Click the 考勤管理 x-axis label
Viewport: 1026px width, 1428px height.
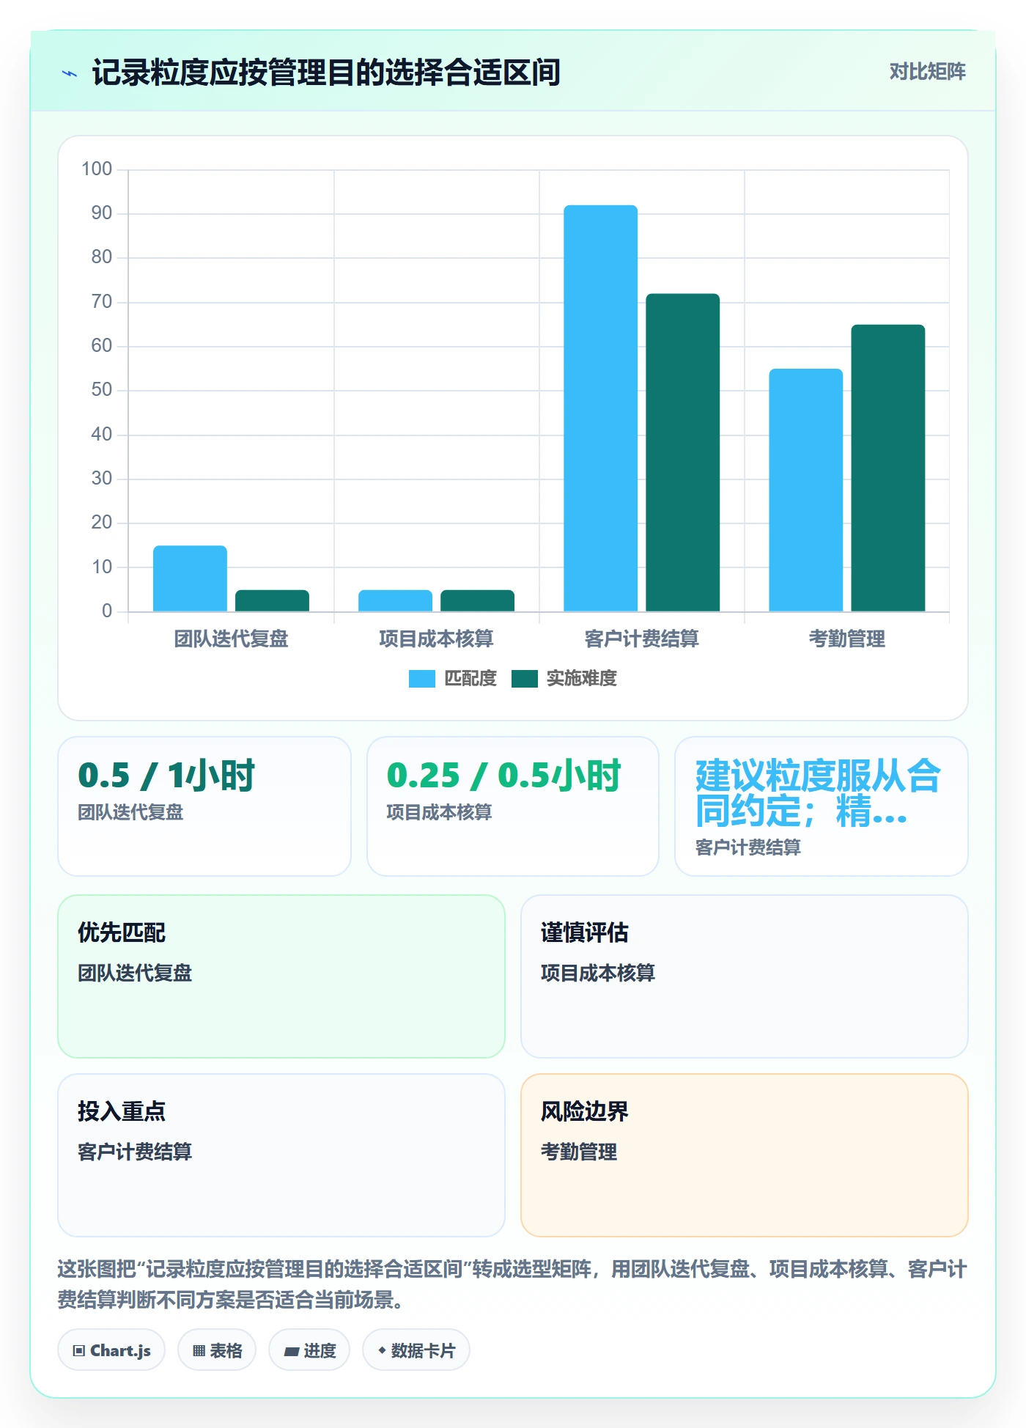pos(846,639)
